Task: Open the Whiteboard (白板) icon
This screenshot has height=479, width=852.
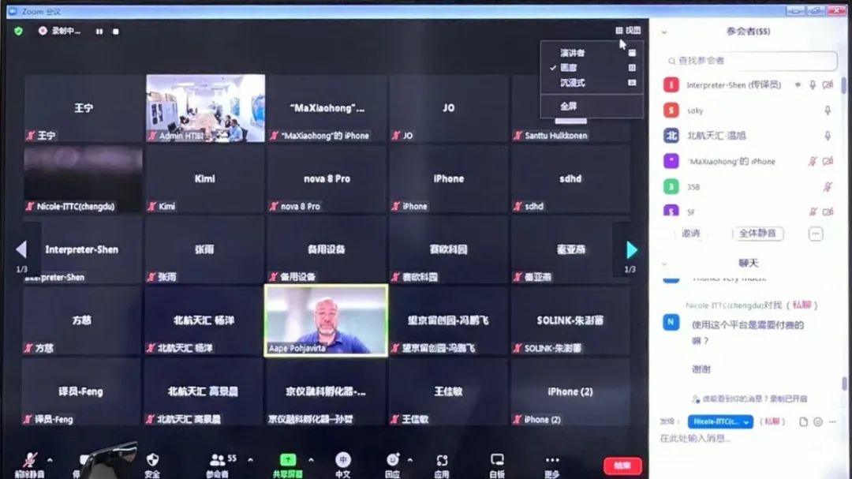Action: [x=497, y=460]
